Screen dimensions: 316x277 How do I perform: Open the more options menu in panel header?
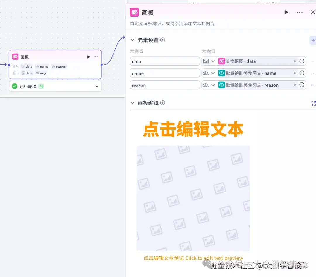[x=300, y=12]
